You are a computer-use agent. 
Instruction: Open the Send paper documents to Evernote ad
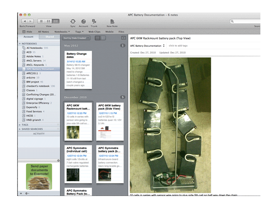[x=39, y=176]
